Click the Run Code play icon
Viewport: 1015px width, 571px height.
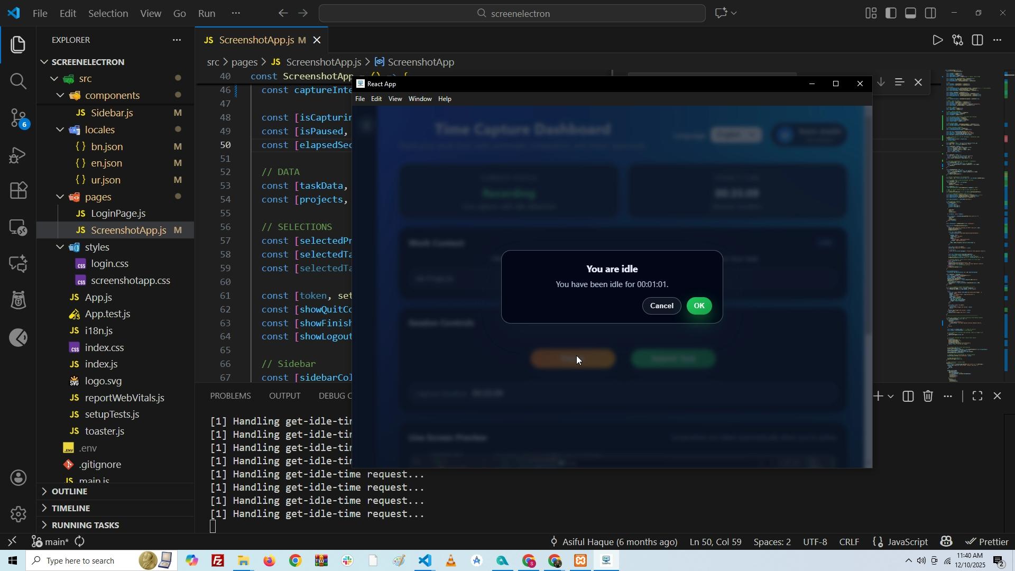coord(937,41)
